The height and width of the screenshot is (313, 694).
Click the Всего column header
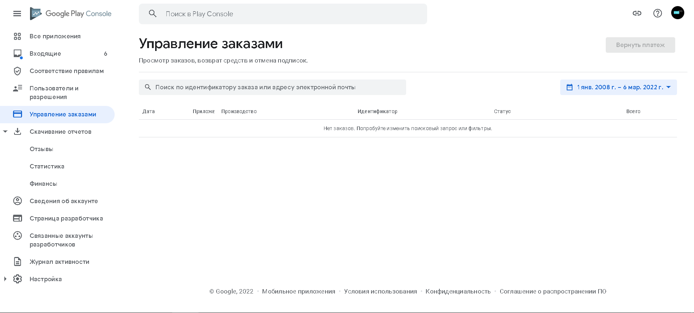coord(633,111)
